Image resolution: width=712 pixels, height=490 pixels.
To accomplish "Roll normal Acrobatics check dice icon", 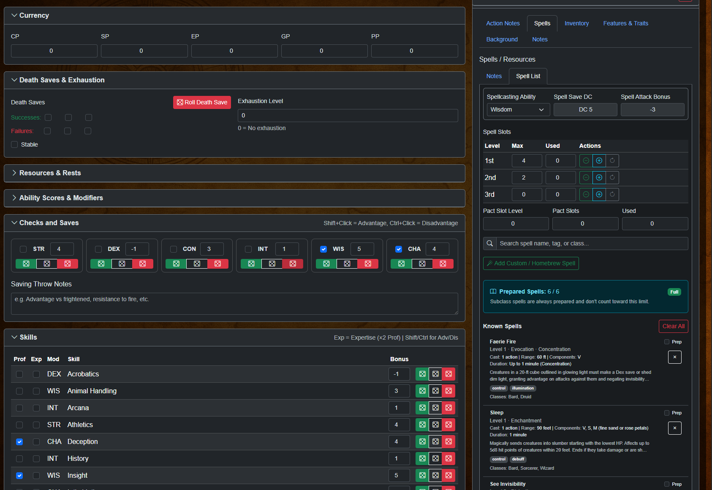I will coord(435,374).
